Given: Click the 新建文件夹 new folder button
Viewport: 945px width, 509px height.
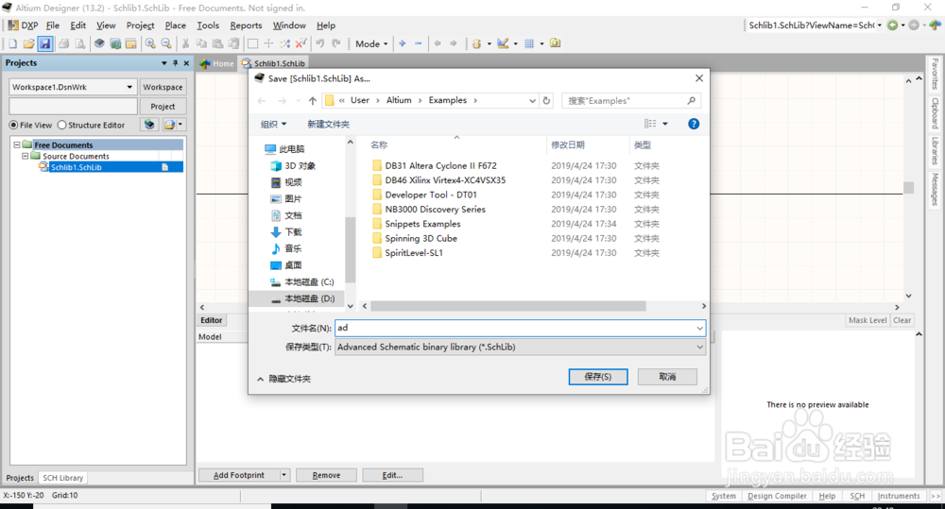Looking at the screenshot, I should pyautogui.click(x=329, y=124).
